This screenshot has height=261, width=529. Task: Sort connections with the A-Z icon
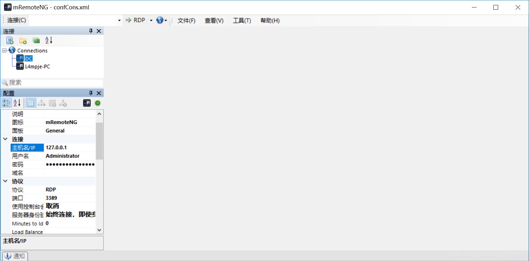49,40
